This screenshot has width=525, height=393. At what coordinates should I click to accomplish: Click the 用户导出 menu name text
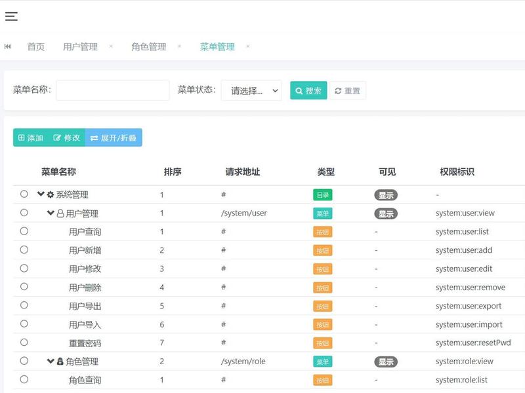(85, 306)
